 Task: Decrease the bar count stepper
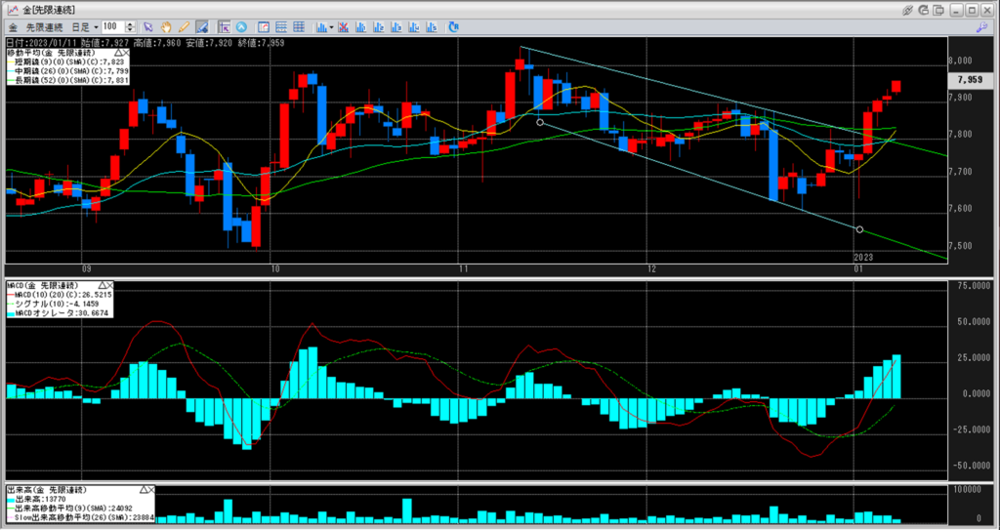click(130, 30)
